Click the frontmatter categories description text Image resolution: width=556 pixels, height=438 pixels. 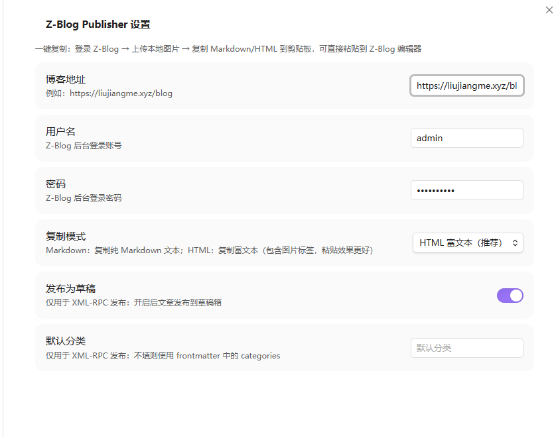coord(163,355)
